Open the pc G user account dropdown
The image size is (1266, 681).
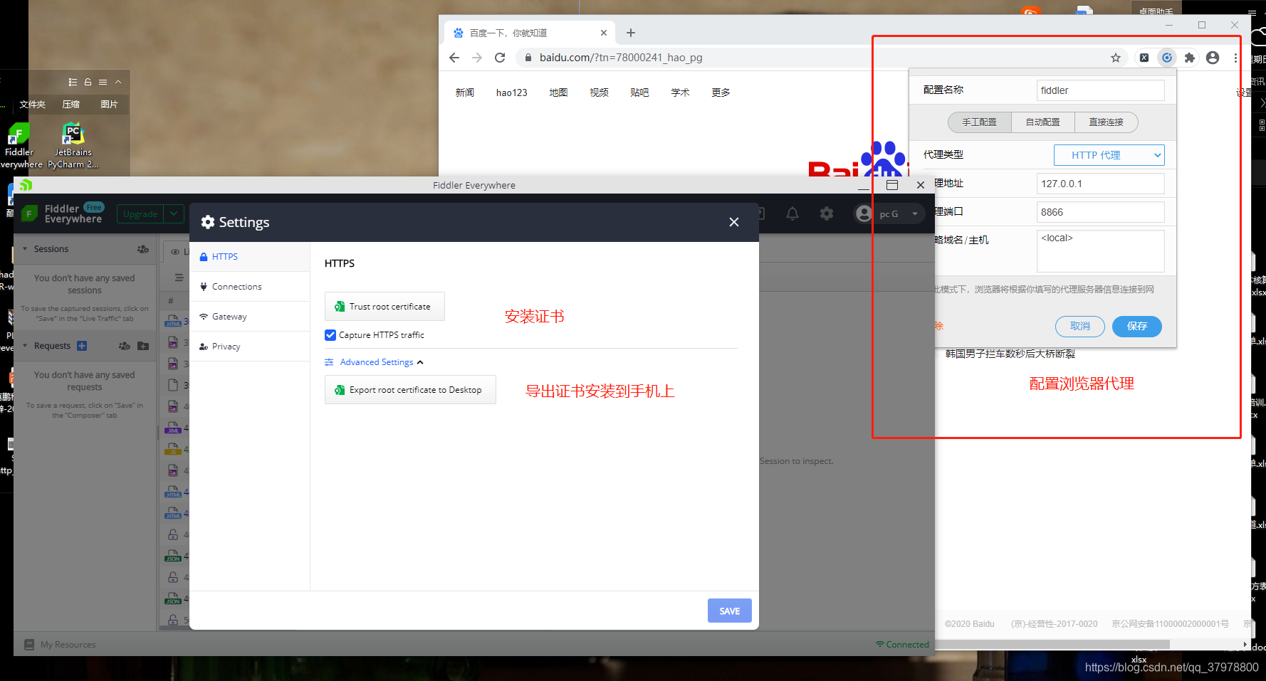[x=889, y=213]
